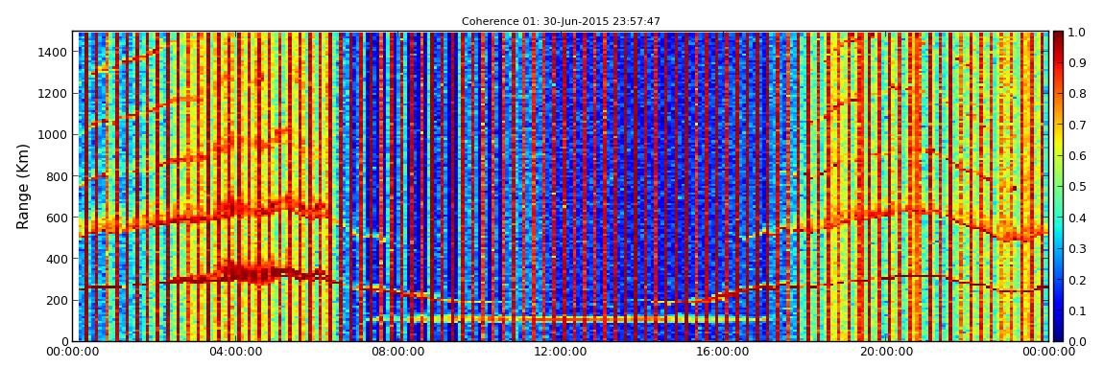Click the '04:00:00' x-axis tick label
Viewport: 1104px width, 390px height.
click(236, 352)
